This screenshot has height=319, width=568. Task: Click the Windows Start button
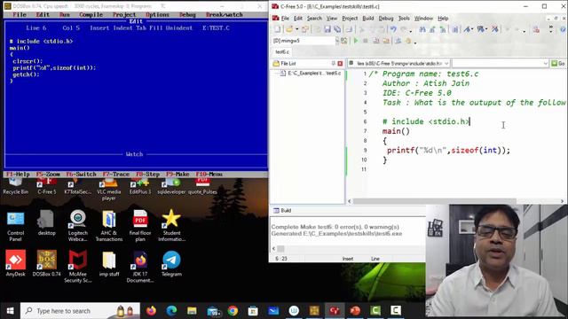[x=10, y=311]
